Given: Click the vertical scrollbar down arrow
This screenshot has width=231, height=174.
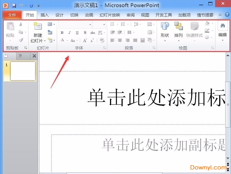Looking at the screenshot, I should [x=228, y=158].
